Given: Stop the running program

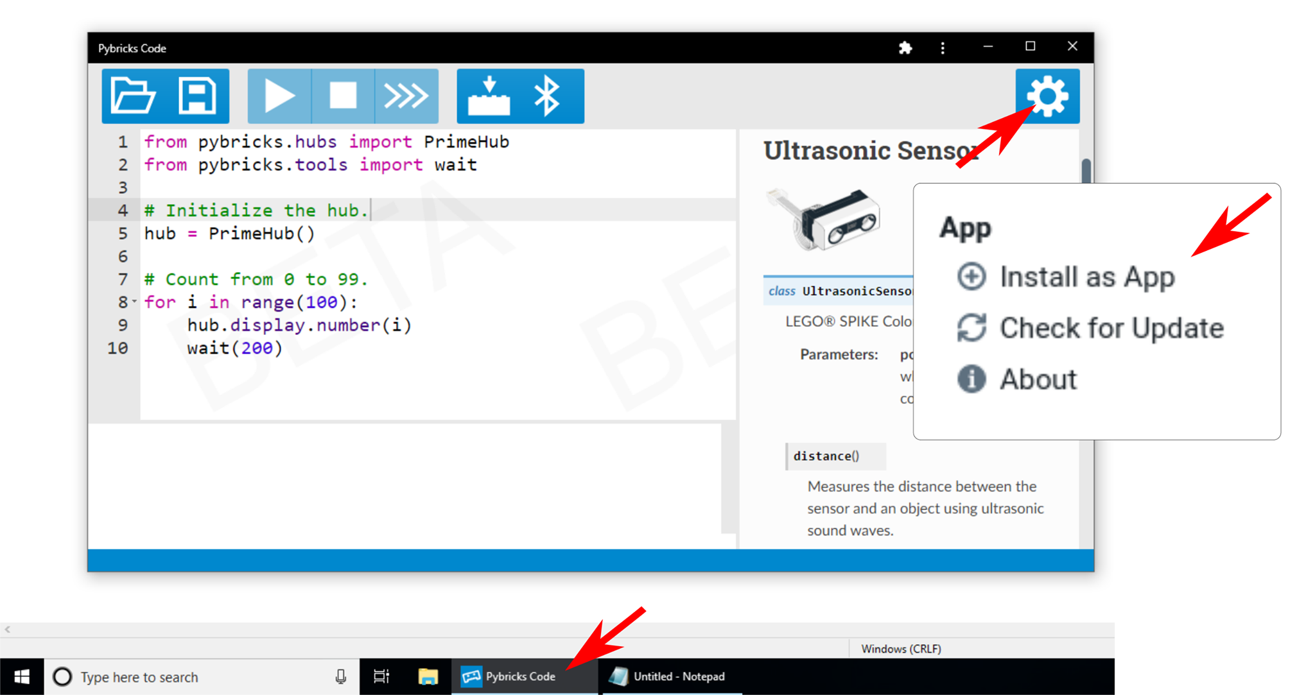Looking at the screenshot, I should pyautogui.click(x=343, y=96).
